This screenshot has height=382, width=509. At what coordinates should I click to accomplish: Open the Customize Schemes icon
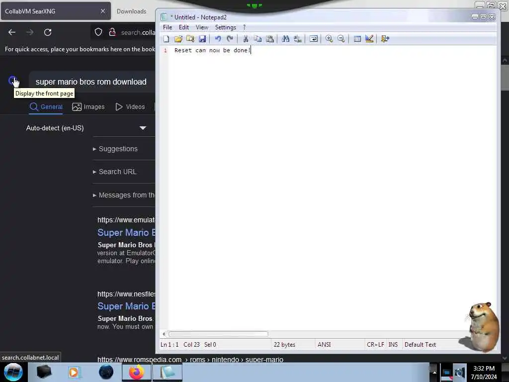pyautogui.click(x=369, y=39)
